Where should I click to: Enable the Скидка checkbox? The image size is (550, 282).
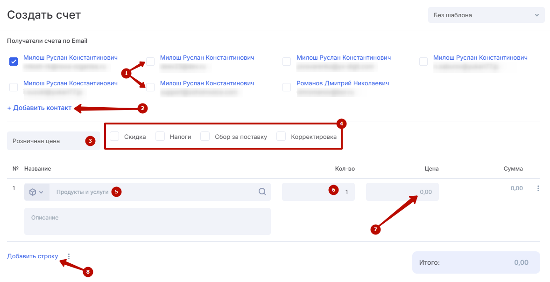pyautogui.click(x=114, y=137)
